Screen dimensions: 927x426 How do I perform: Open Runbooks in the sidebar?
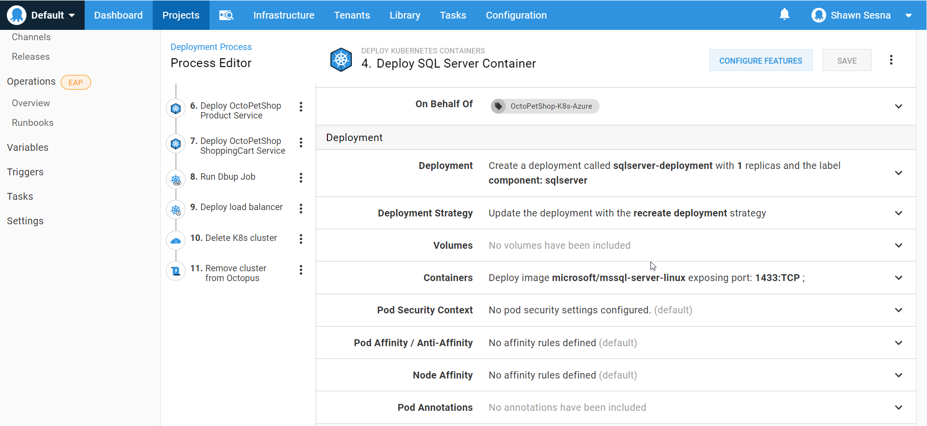tap(33, 123)
